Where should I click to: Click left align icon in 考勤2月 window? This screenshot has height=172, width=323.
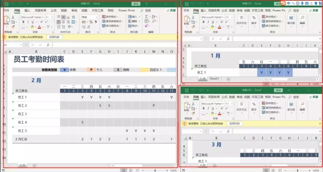pos(59,22)
